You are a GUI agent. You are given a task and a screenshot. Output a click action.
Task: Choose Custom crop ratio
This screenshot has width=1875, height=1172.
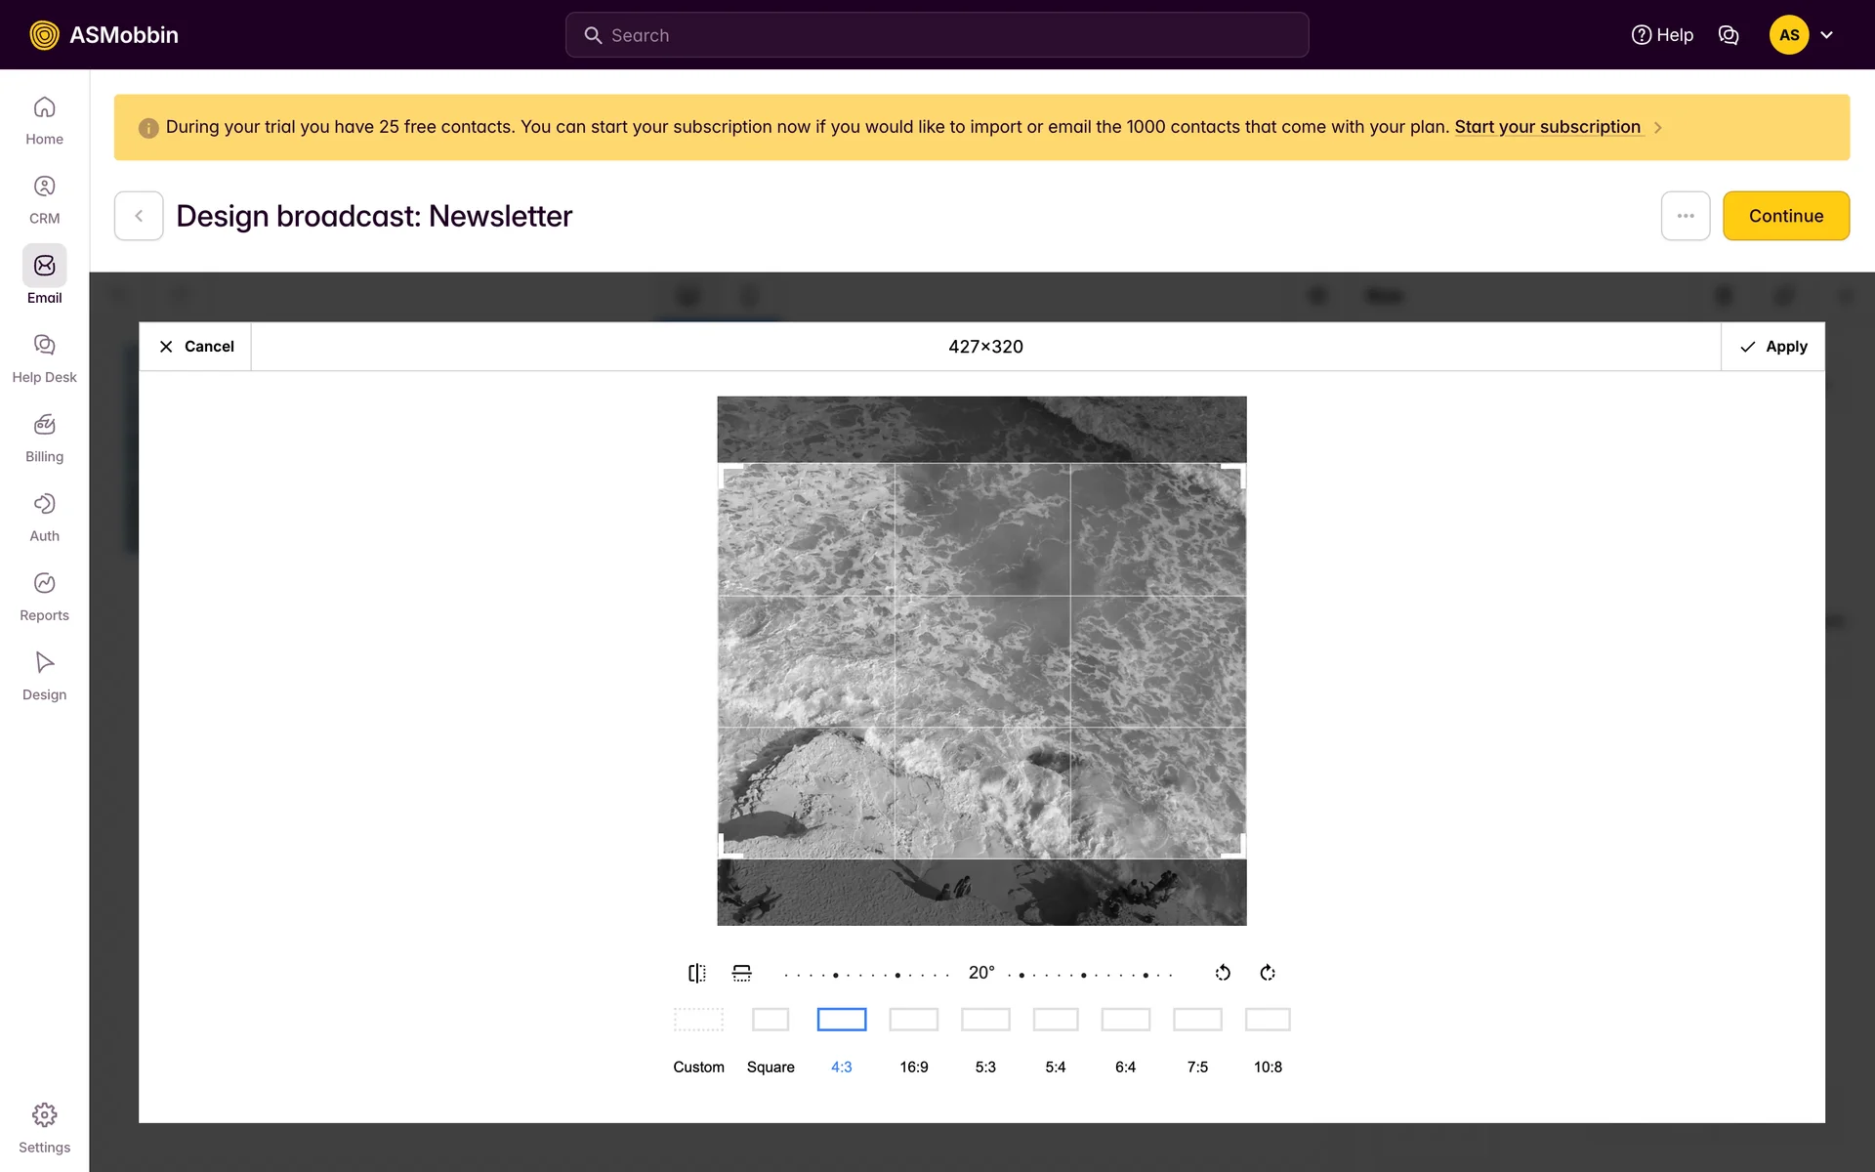click(698, 1020)
